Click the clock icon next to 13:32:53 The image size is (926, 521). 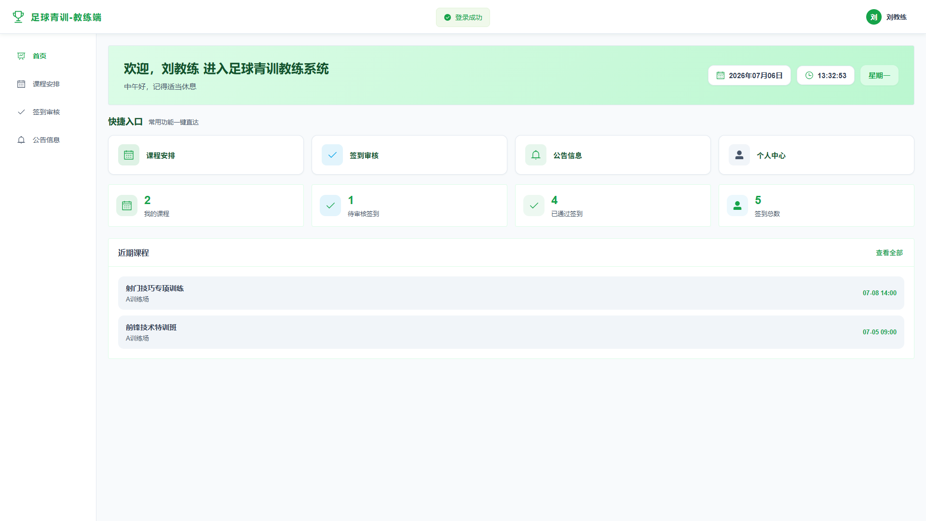point(809,75)
